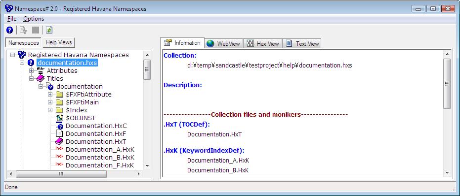The width and height of the screenshot is (460, 196).
Task: Click the folder icon for $Index
Action: pos(60,110)
